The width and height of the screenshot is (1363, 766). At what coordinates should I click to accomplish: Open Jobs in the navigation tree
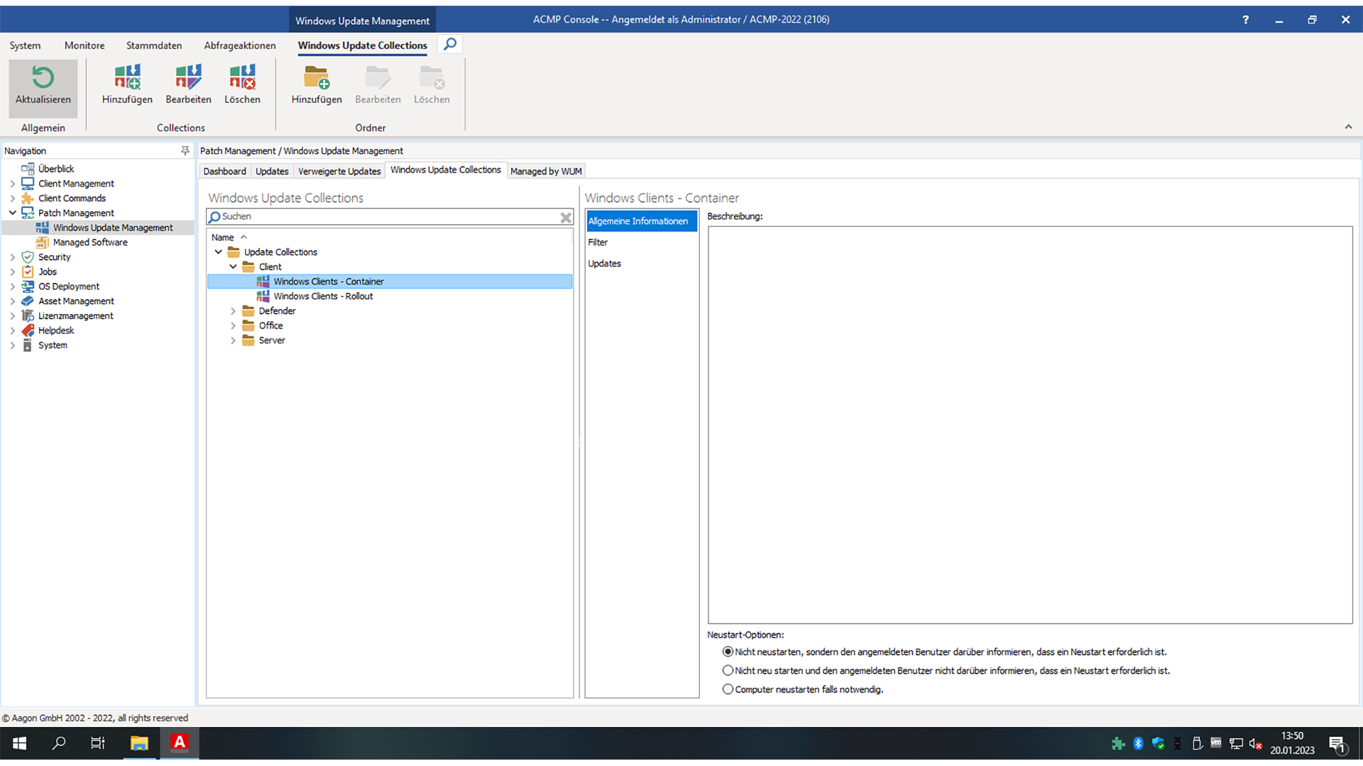click(47, 272)
